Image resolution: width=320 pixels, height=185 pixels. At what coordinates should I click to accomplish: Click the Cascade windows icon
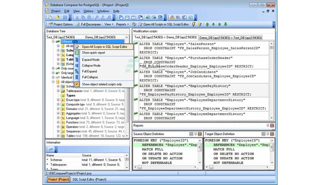(121, 18)
